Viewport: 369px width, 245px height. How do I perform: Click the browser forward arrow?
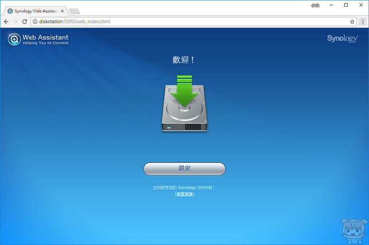point(15,22)
